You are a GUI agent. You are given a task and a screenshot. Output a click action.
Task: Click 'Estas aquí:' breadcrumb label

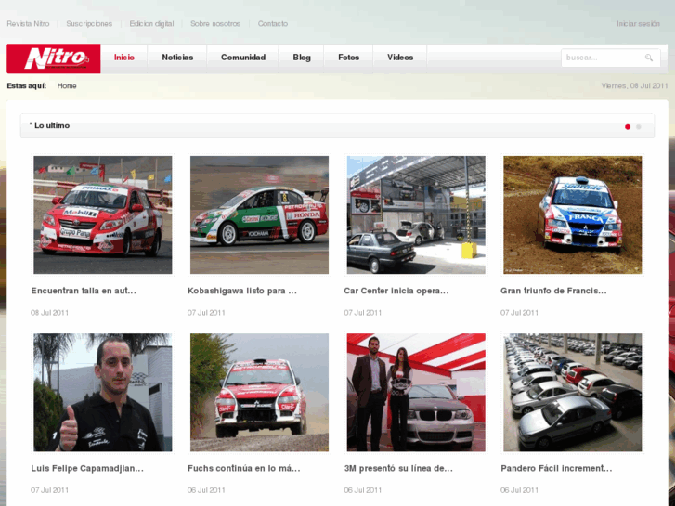pyautogui.click(x=27, y=85)
